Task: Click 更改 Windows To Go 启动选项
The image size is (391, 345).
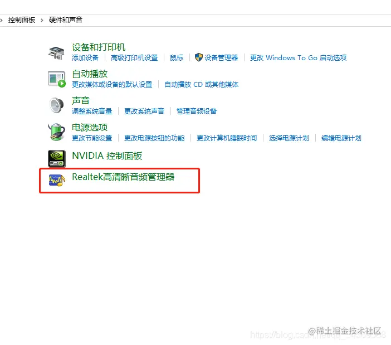Action: pyautogui.click(x=298, y=58)
